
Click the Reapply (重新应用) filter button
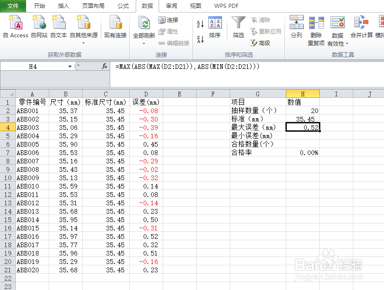pos(266,31)
